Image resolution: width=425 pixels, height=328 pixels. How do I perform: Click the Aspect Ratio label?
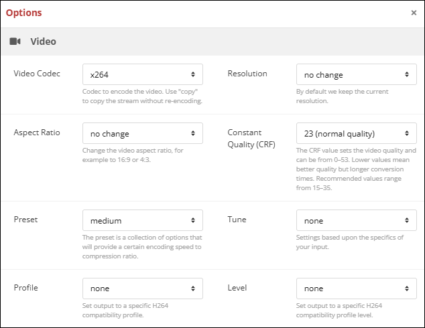click(37, 133)
